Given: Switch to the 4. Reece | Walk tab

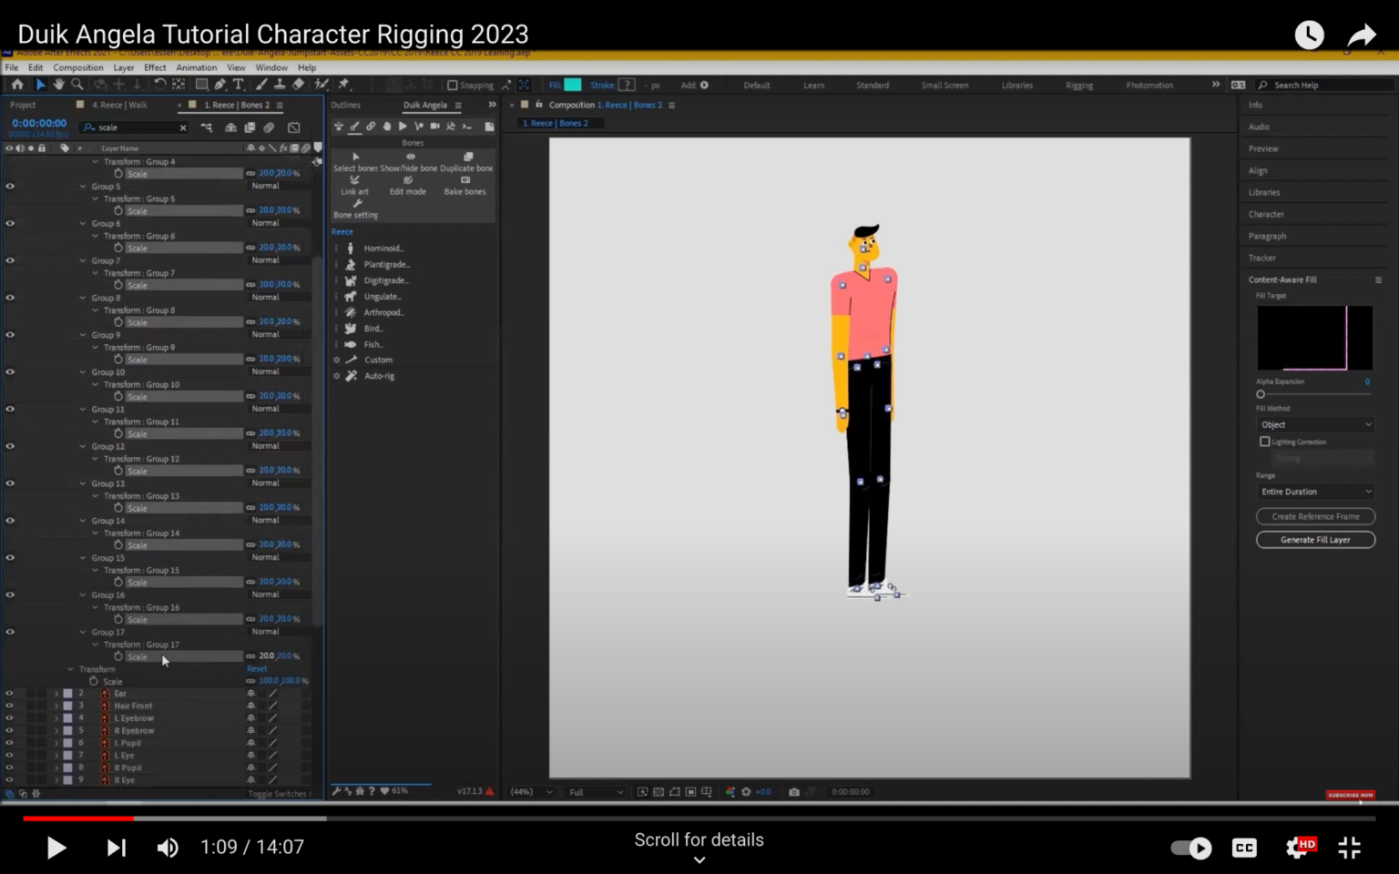Looking at the screenshot, I should pos(118,105).
